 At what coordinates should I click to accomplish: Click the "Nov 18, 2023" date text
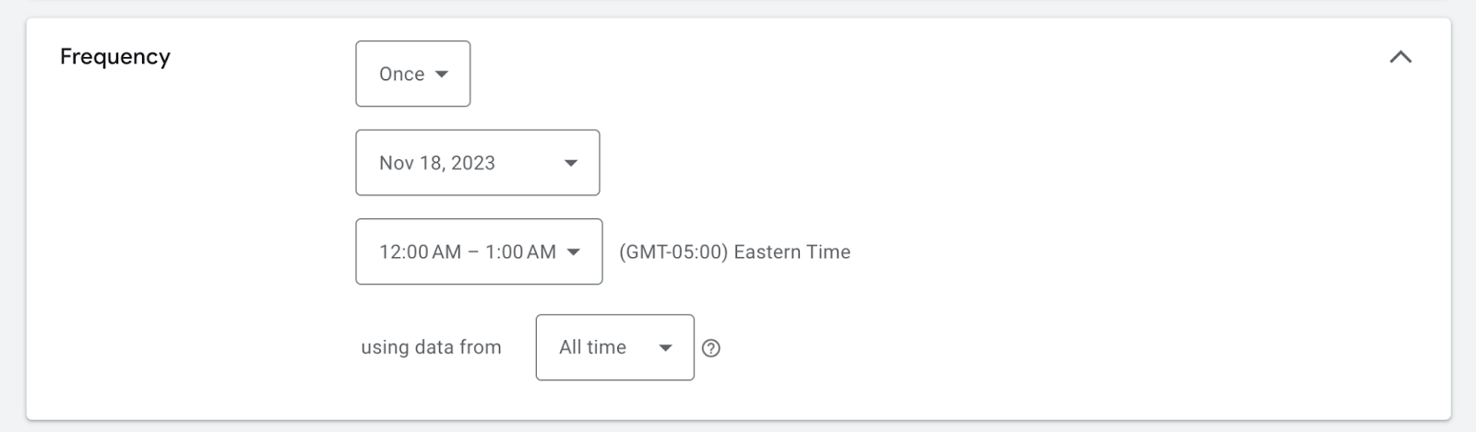436,163
